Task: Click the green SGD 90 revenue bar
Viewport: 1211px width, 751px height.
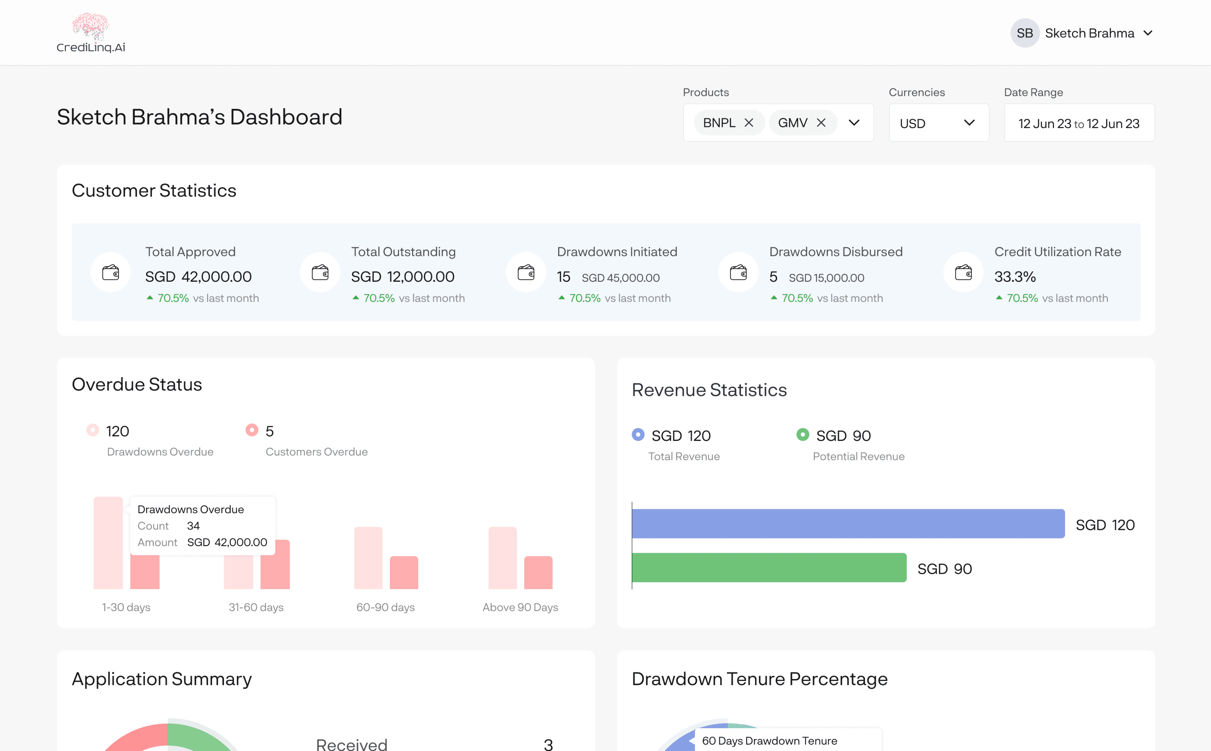Action: (769, 567)
